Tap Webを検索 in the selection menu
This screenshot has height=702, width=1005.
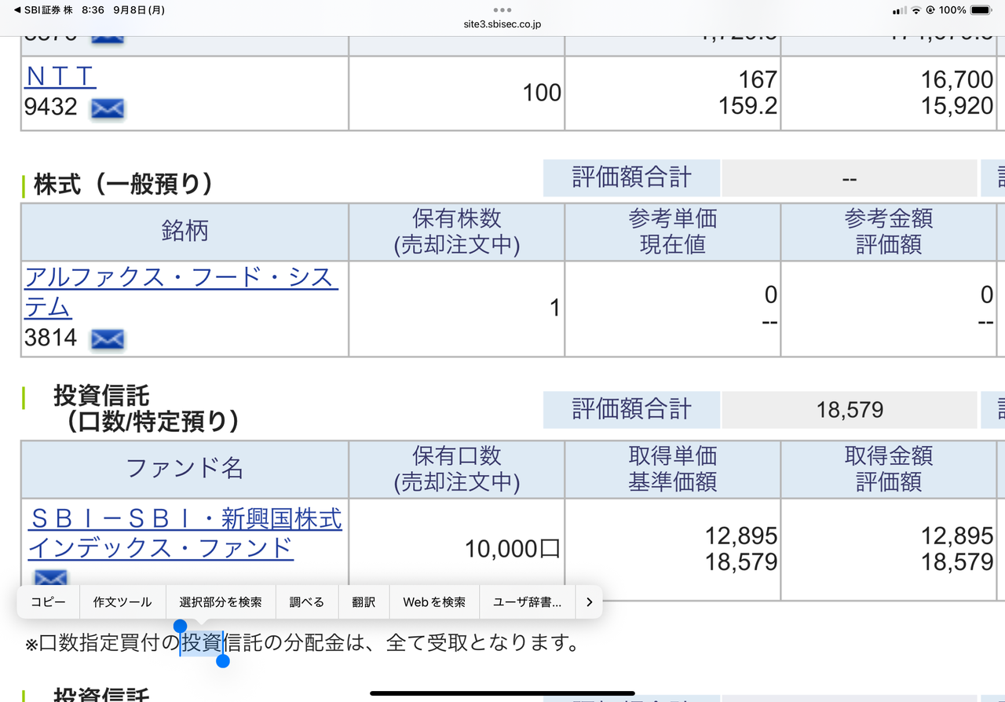[433, 601]
